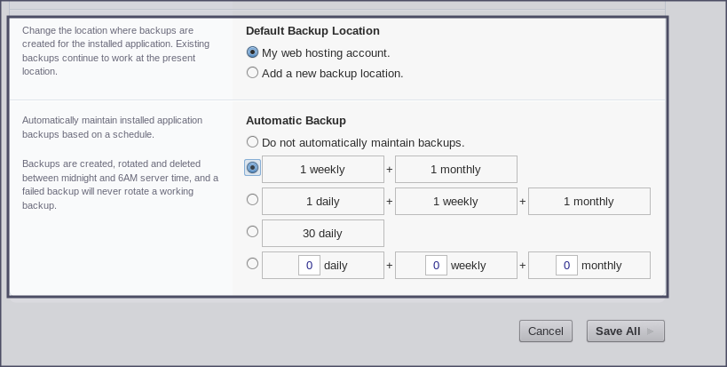Viewport: 727px width, 367px height.
Task: Select the My web hosting account radio button
Action: 253,52
